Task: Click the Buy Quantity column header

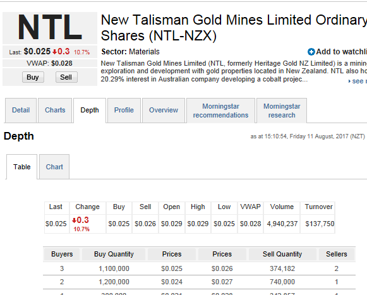Action: [114, 255]
